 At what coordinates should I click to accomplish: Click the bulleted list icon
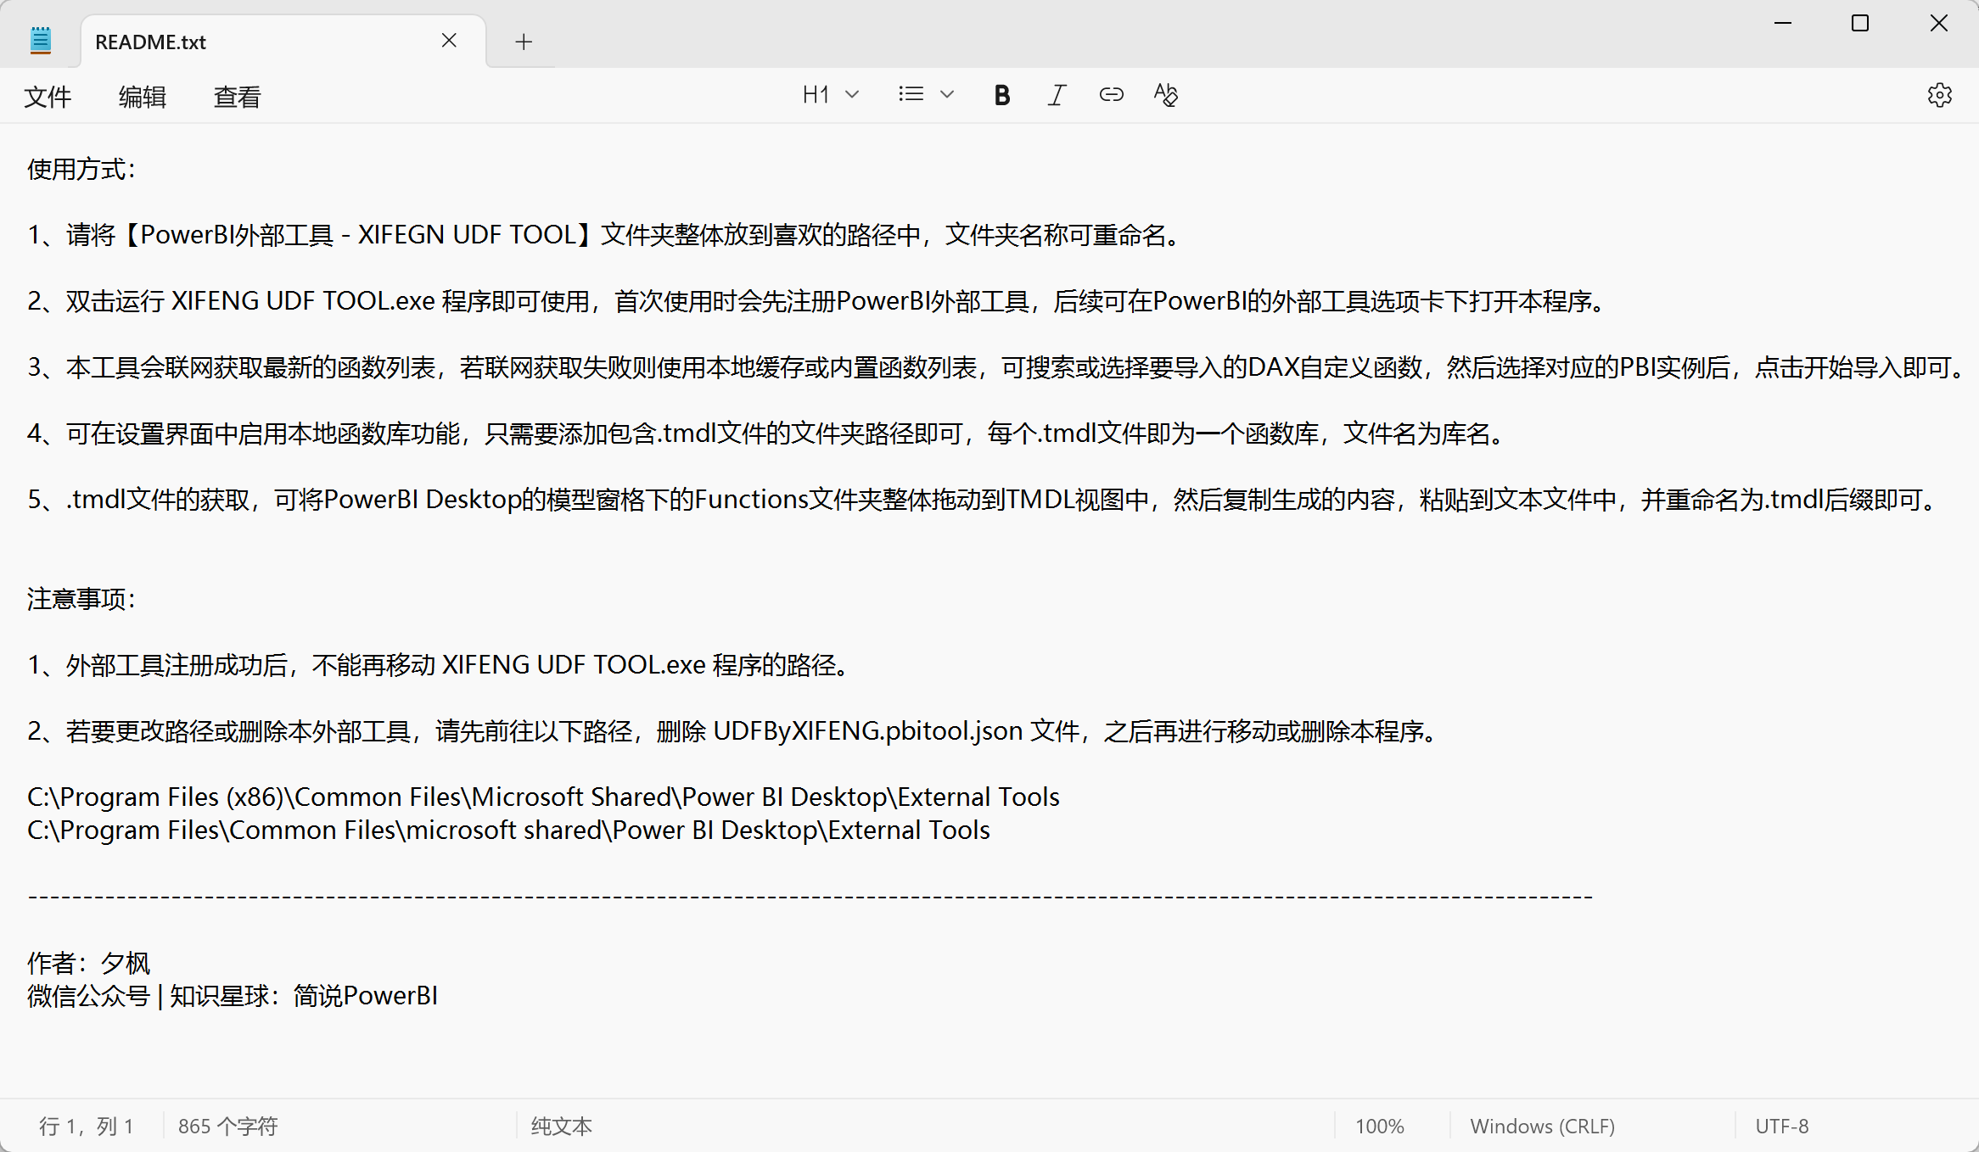coord(911,95)
